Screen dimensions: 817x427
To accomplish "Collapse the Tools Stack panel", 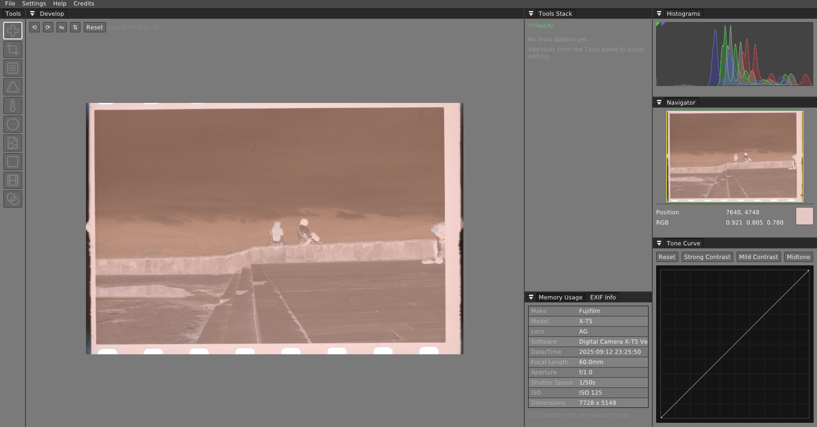I will [531, 13].
